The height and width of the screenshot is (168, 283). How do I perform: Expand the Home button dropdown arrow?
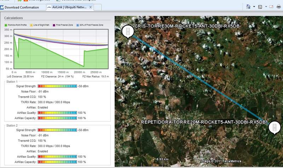point(254,7)
